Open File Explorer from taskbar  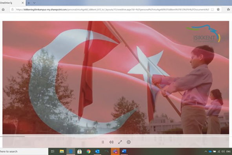click(62, 151)
